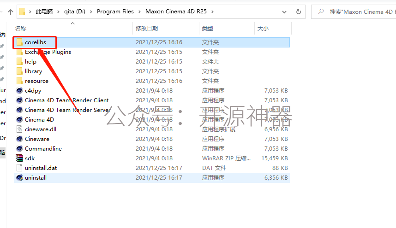396x228 pixels.
Task: Select the sdk WinRAR archive icon
Action: click(x=19, y=158)
